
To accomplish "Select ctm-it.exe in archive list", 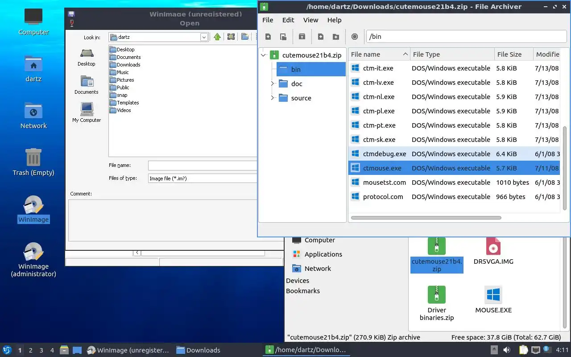I will point(454,68).
